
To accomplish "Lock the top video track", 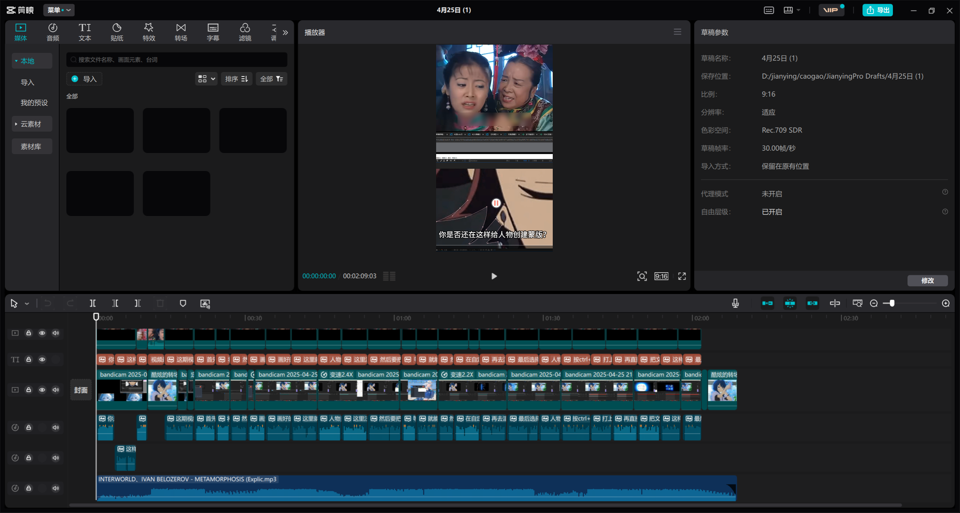I will click(x=28, y=333).
